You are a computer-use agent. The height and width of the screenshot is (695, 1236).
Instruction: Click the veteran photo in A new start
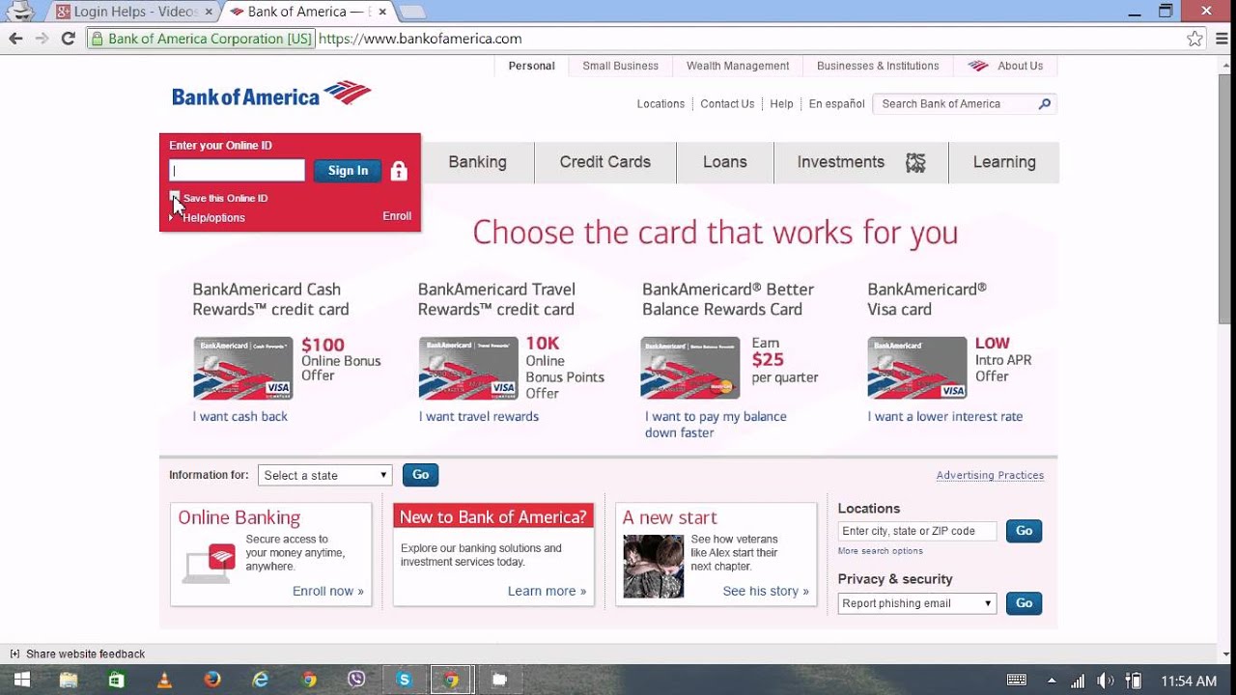(654, 567)
